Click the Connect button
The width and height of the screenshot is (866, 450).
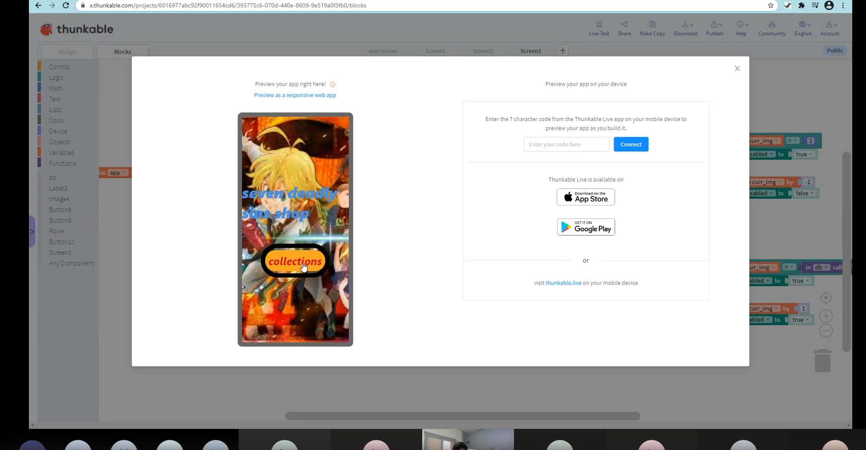[631, 144]
